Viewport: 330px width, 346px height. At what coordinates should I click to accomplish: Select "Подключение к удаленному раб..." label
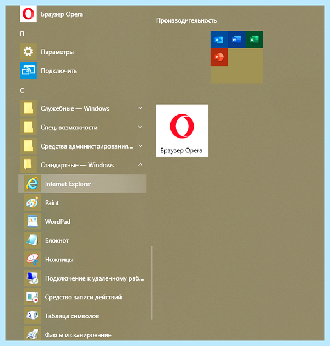(x=95, y=278)
